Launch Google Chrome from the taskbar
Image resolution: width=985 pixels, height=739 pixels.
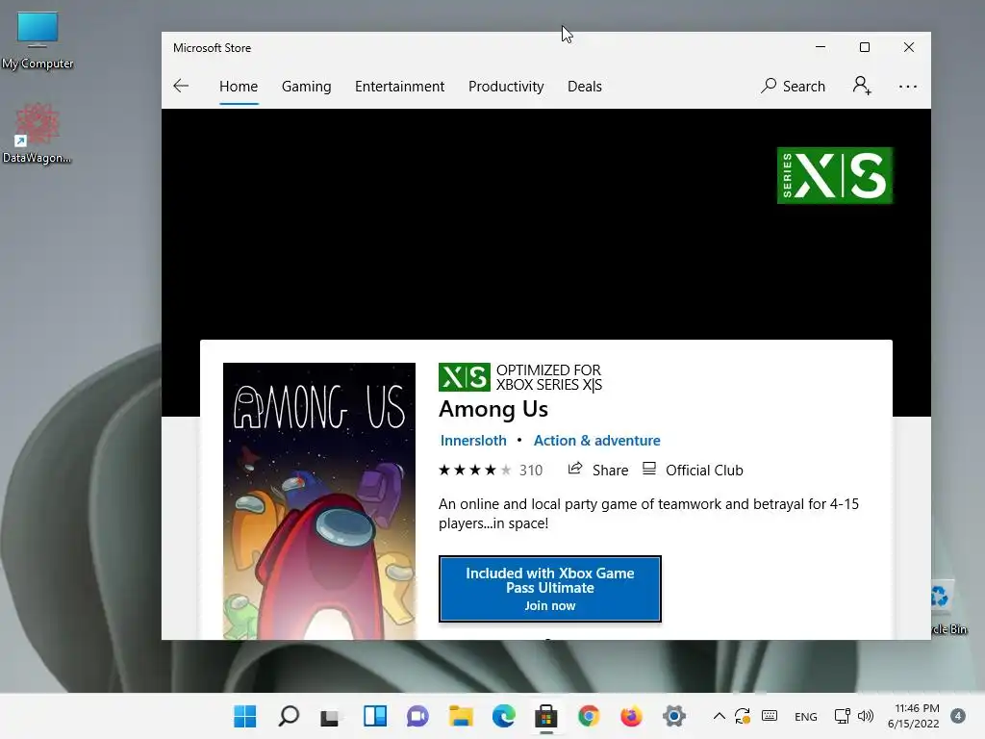click(x=589, y=716)
